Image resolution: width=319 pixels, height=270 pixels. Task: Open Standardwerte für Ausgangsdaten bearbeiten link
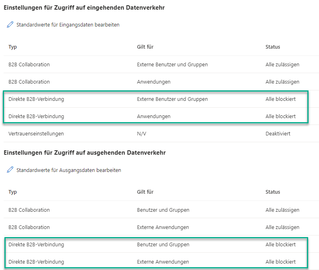[69, 170]
